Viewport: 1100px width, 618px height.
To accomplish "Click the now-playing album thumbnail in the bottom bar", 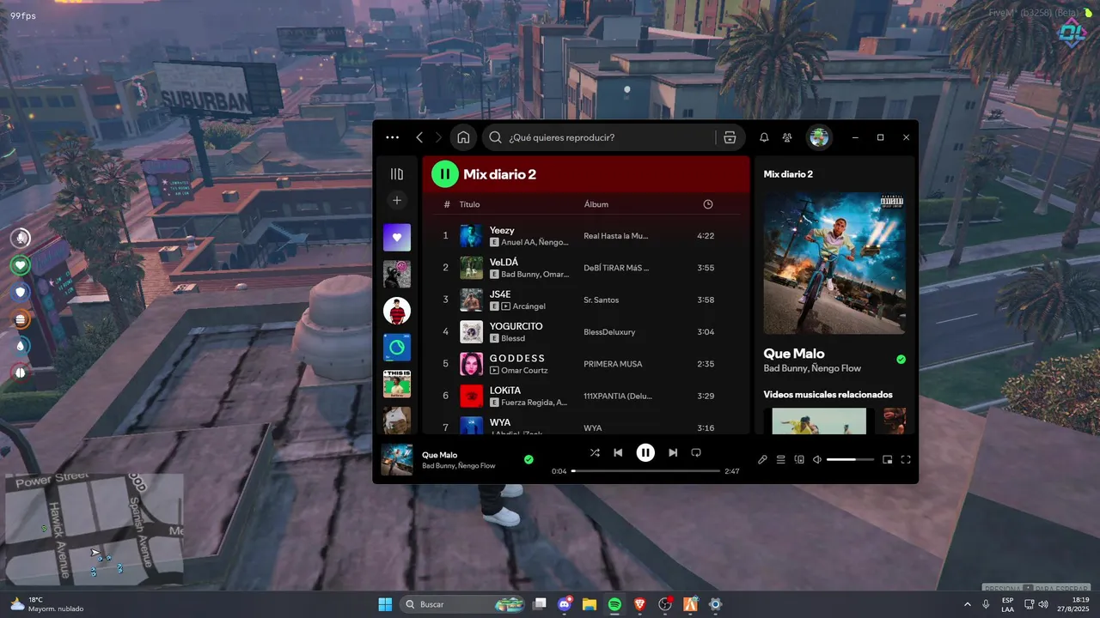I will (x=397, y=459).
